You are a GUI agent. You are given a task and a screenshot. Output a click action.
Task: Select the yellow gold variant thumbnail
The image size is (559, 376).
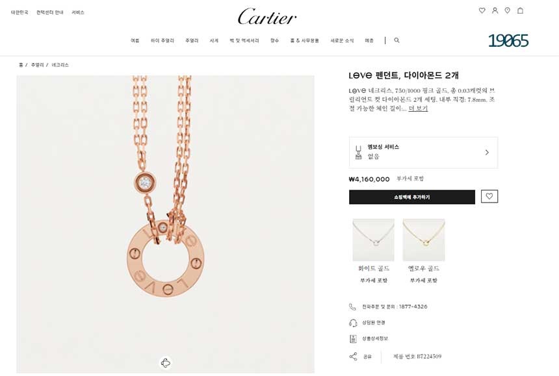click(424, 240)
